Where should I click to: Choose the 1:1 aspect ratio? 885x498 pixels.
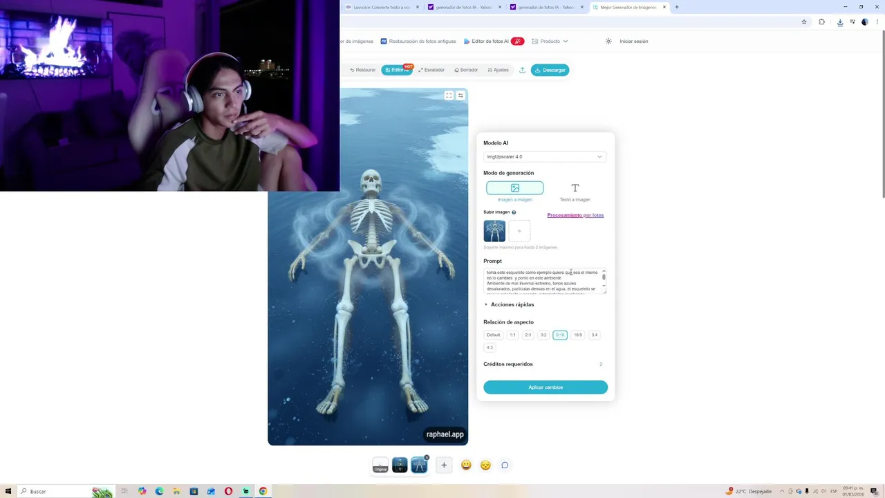pyautogui.click(x=512, y=335)
